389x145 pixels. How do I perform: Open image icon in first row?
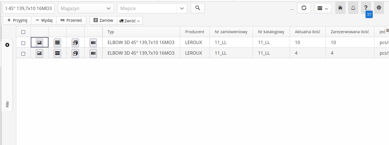[39, 43]
